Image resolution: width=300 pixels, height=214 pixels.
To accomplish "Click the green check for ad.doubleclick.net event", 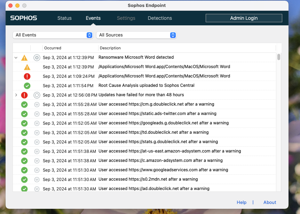I will (x=24, y=189).
